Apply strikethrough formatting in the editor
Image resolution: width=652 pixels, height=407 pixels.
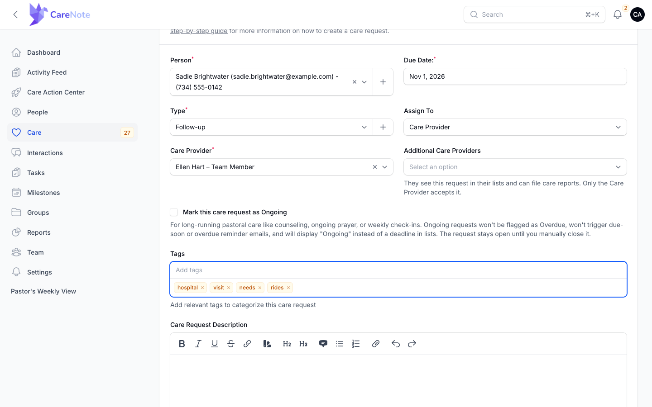tap(231, 344)
